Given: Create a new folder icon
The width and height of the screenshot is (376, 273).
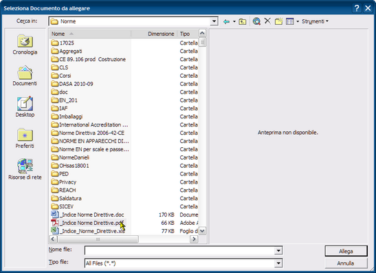Looking at the screenshot, I should [x=278, y=21].
